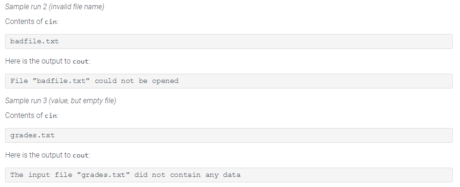Select the 'did not contain any data' output box
Image resolution: width=460 pixels, height=187 pixels.
click(x=228, y=175)
